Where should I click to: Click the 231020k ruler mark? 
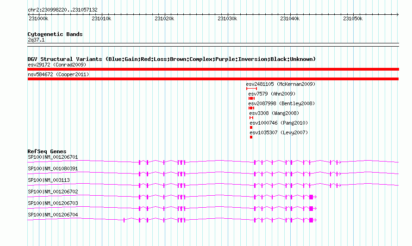(x=164, y=18)
